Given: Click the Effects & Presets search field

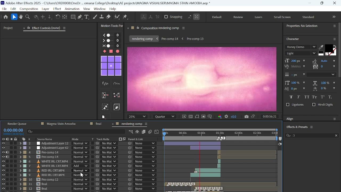Looking at the screenshot, I should point(312,136).
